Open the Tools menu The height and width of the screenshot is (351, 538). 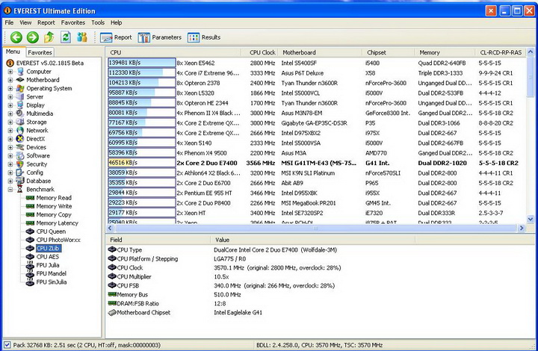click(x=98, y=22)
